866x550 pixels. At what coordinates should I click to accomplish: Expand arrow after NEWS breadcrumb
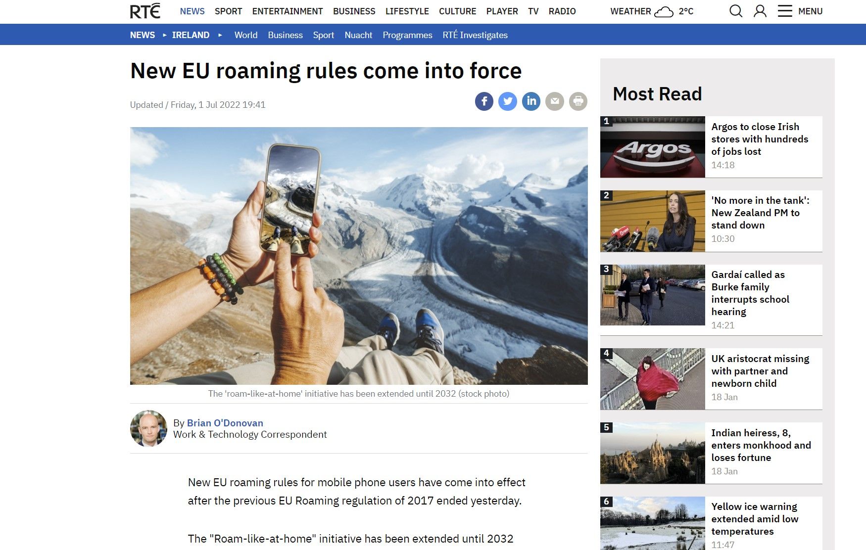(165, 35)
